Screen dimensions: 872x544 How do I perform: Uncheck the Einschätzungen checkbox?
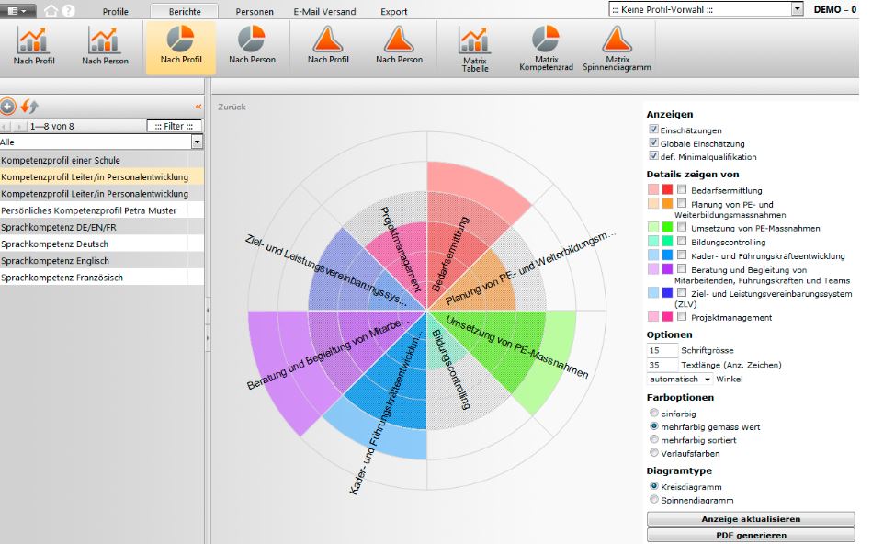(x=653, y=130)
